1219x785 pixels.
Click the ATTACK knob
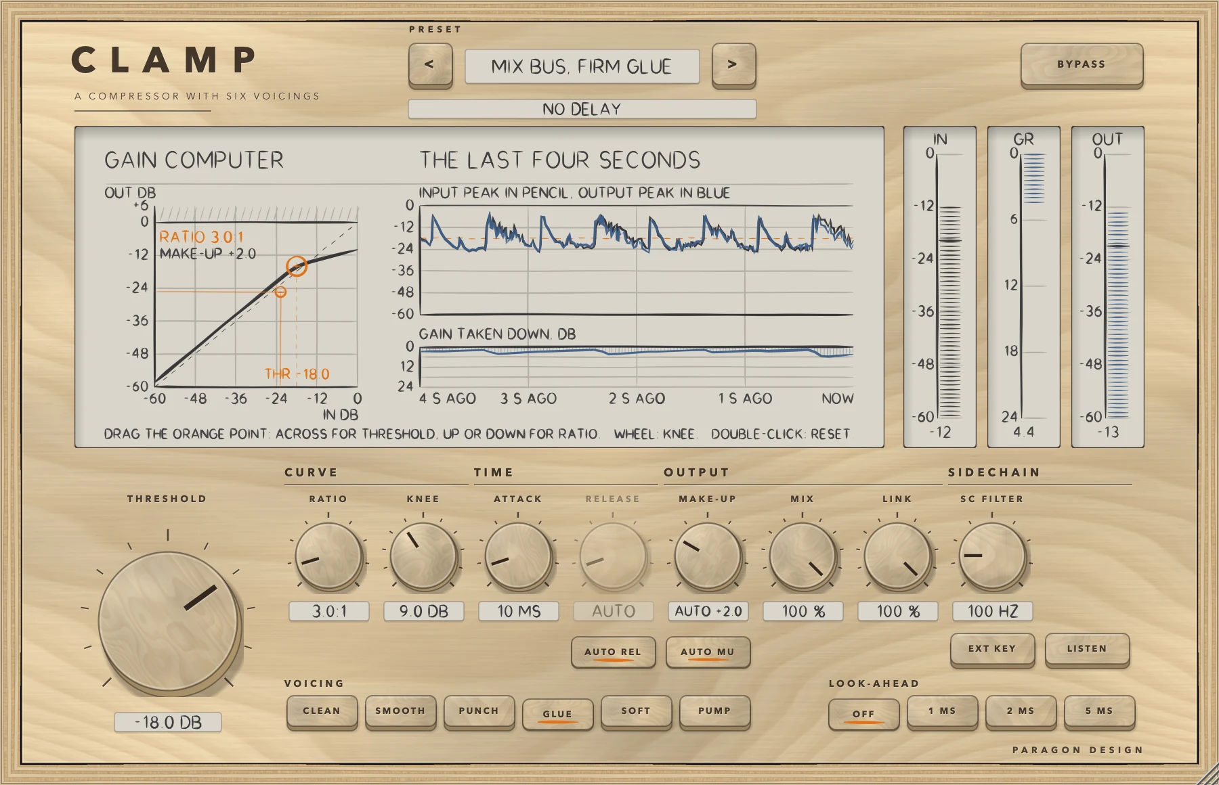point(518,557)
